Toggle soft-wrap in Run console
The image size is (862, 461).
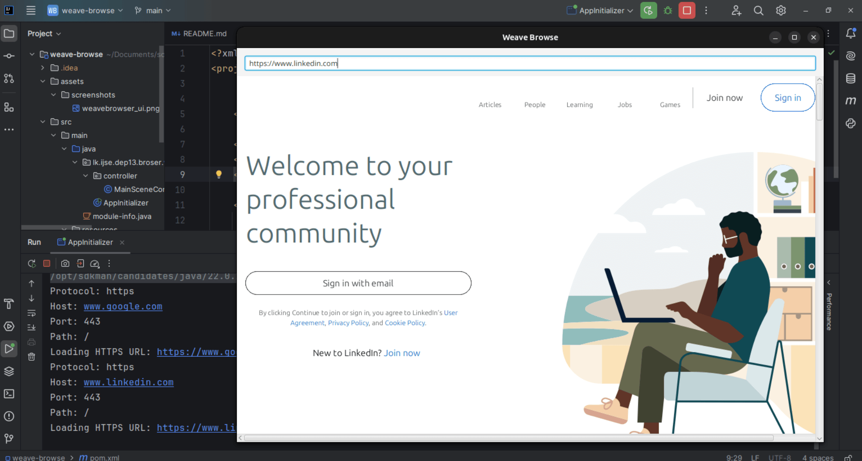pyautogui.click(x=32, y=313)
